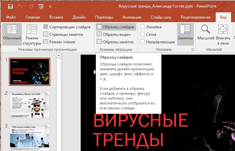
Task: Toggle the Направляющие guides checkbox
Action: pyautogui.click(x=143, y=42)
